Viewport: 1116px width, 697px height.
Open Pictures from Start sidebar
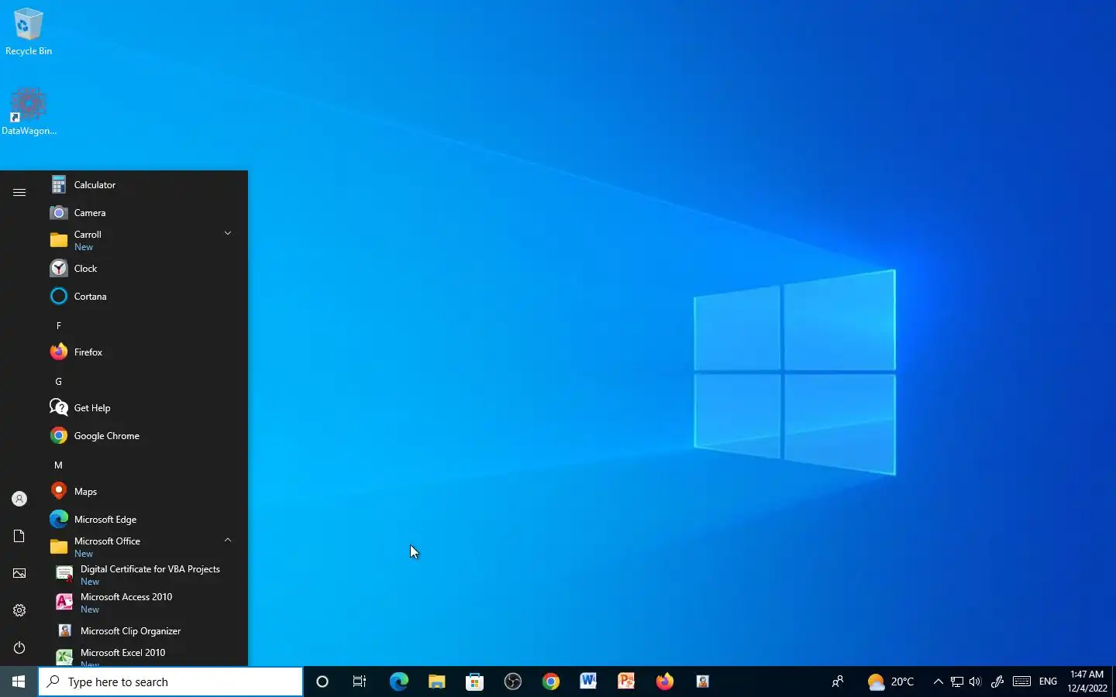point(19,573)
